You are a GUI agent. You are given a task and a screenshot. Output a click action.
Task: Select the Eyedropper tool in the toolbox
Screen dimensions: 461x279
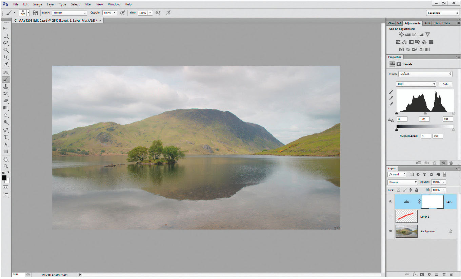[x=6, y=64]
